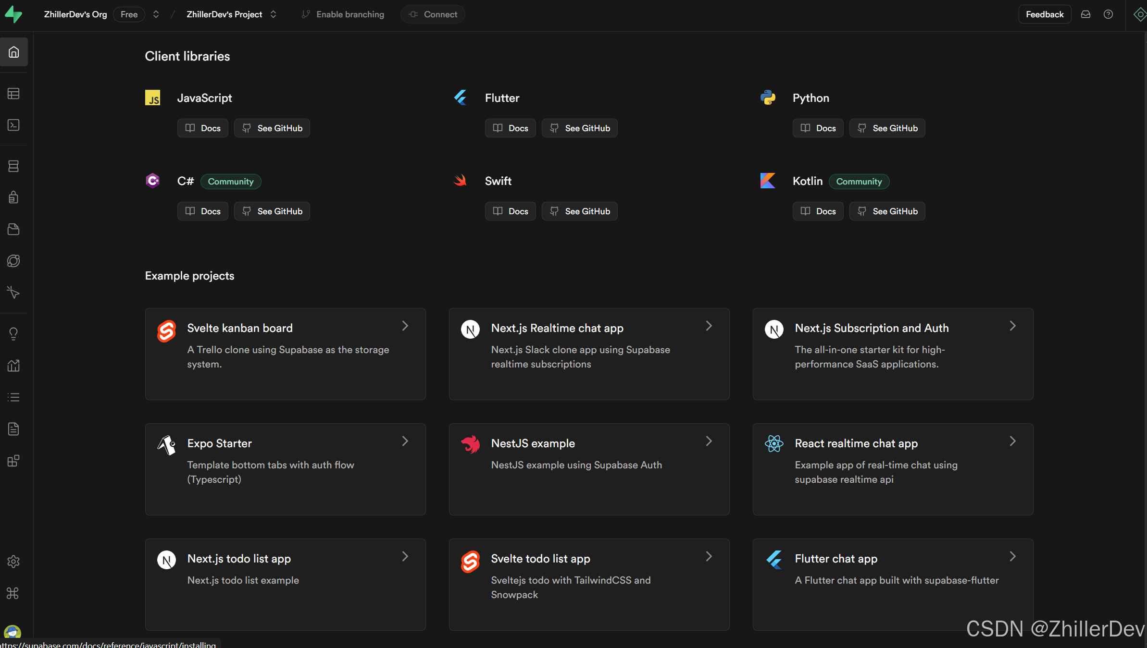Open Project Settings gear icon
This screenshot has width=1147, height=648.
click(x=13, y=562)
